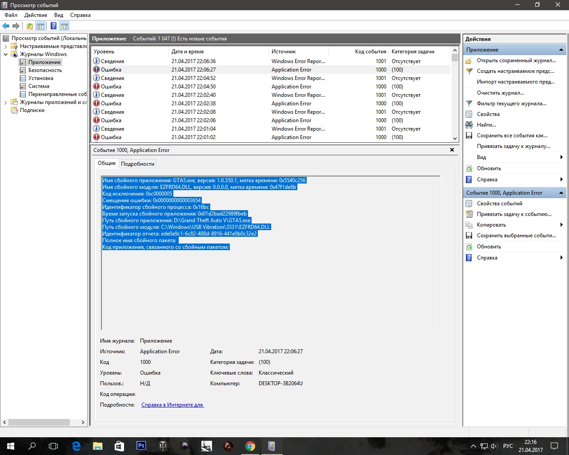Screen dimensions: 569x455
Task: Click the 'Сохранить выбранные события' disk icon
Action: pyautogui.click(x=469, y=235)
